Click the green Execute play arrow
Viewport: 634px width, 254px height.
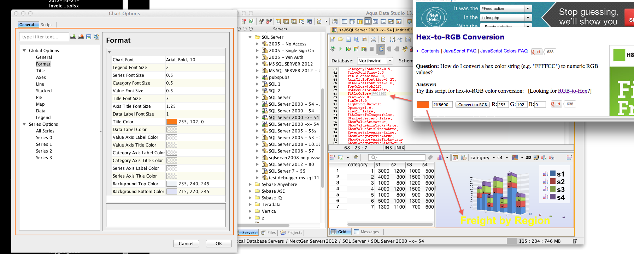pos(340,49)
